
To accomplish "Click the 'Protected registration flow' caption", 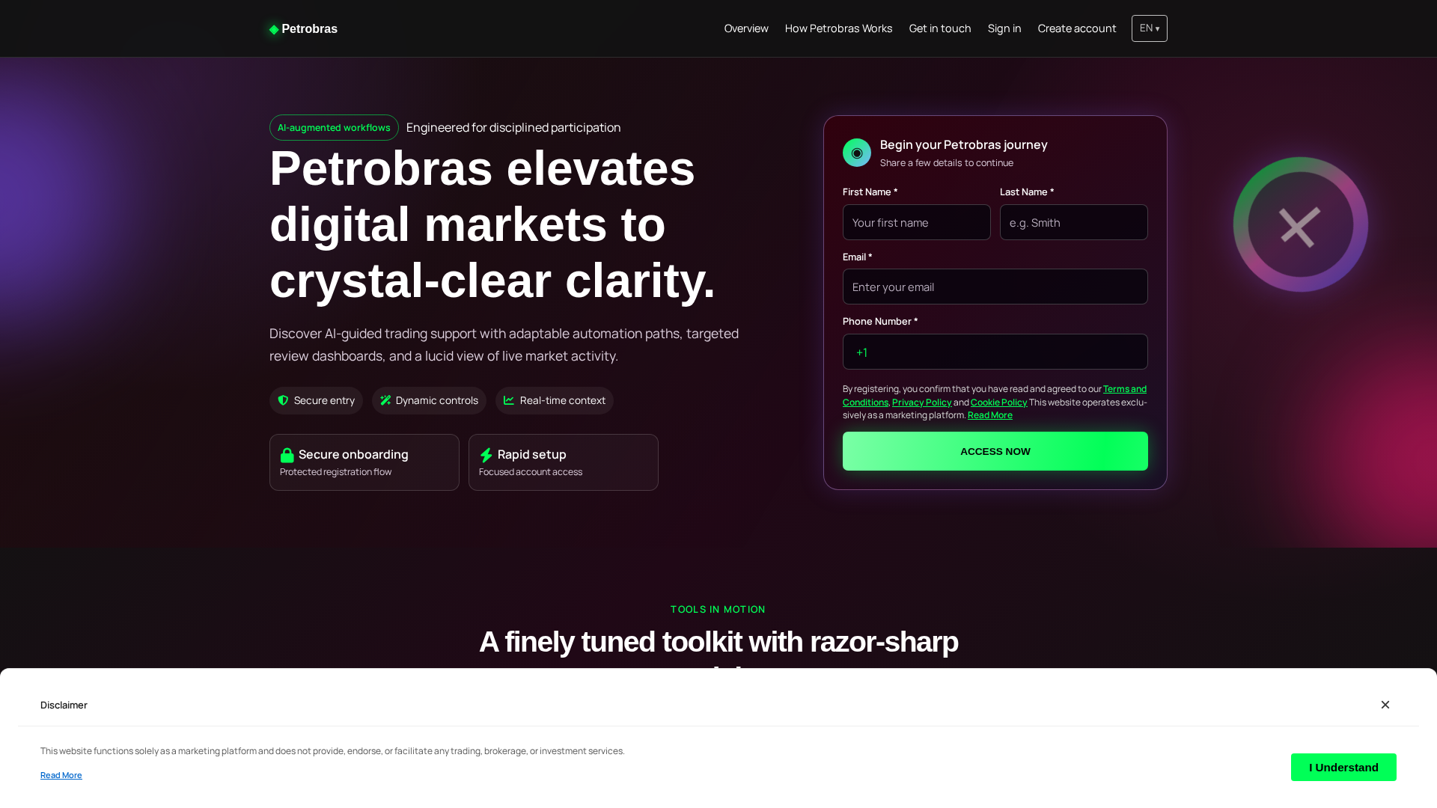I will 335,472.
